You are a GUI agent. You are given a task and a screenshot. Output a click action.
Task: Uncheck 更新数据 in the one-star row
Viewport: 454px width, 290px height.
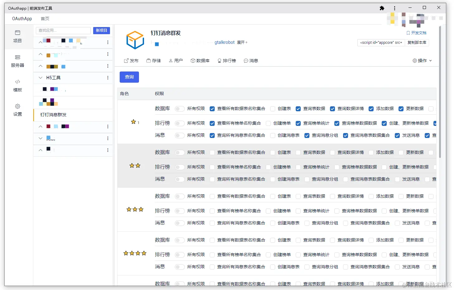(x=401, y=109)
